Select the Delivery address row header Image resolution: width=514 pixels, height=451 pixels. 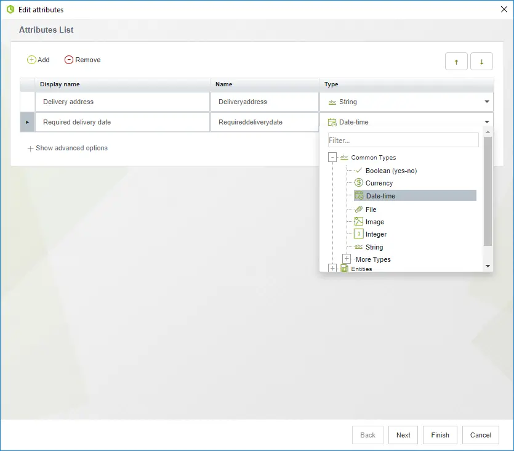[27, 102]
